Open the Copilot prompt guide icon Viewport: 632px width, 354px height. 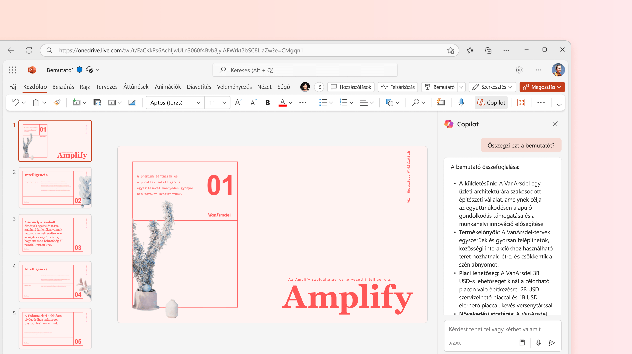[522, 343]
